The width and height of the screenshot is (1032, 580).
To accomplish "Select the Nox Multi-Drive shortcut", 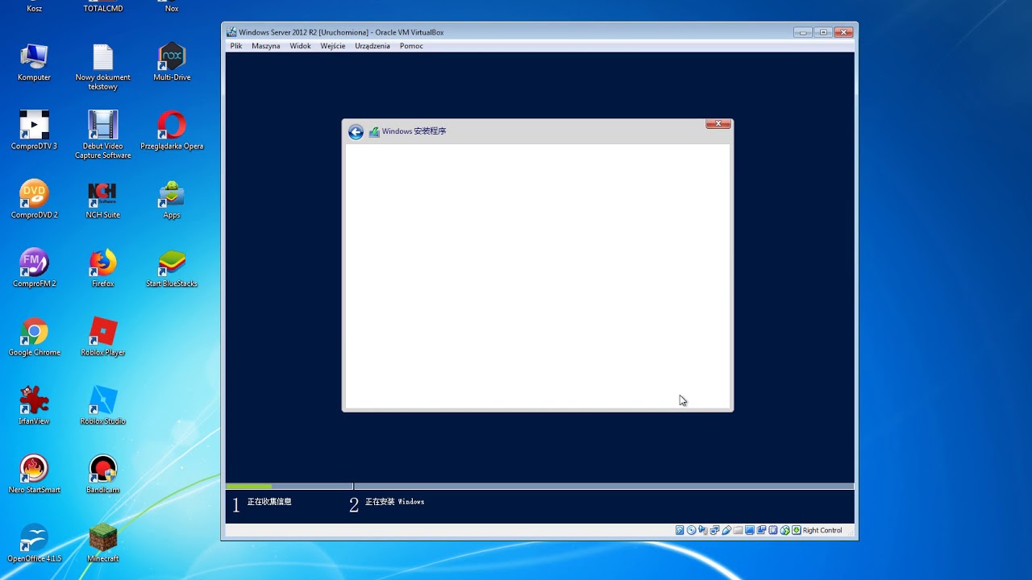I will pyautogui.click(x=172, y=63).
